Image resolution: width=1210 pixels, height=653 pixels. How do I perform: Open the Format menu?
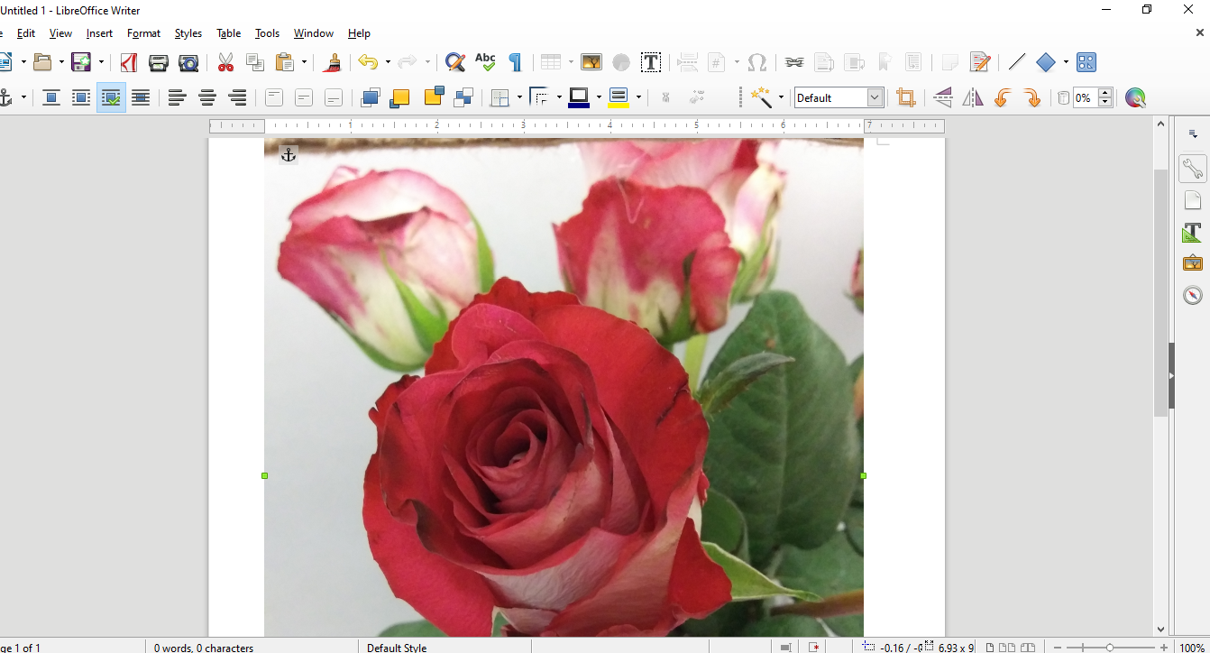click(x=143, y=33)
